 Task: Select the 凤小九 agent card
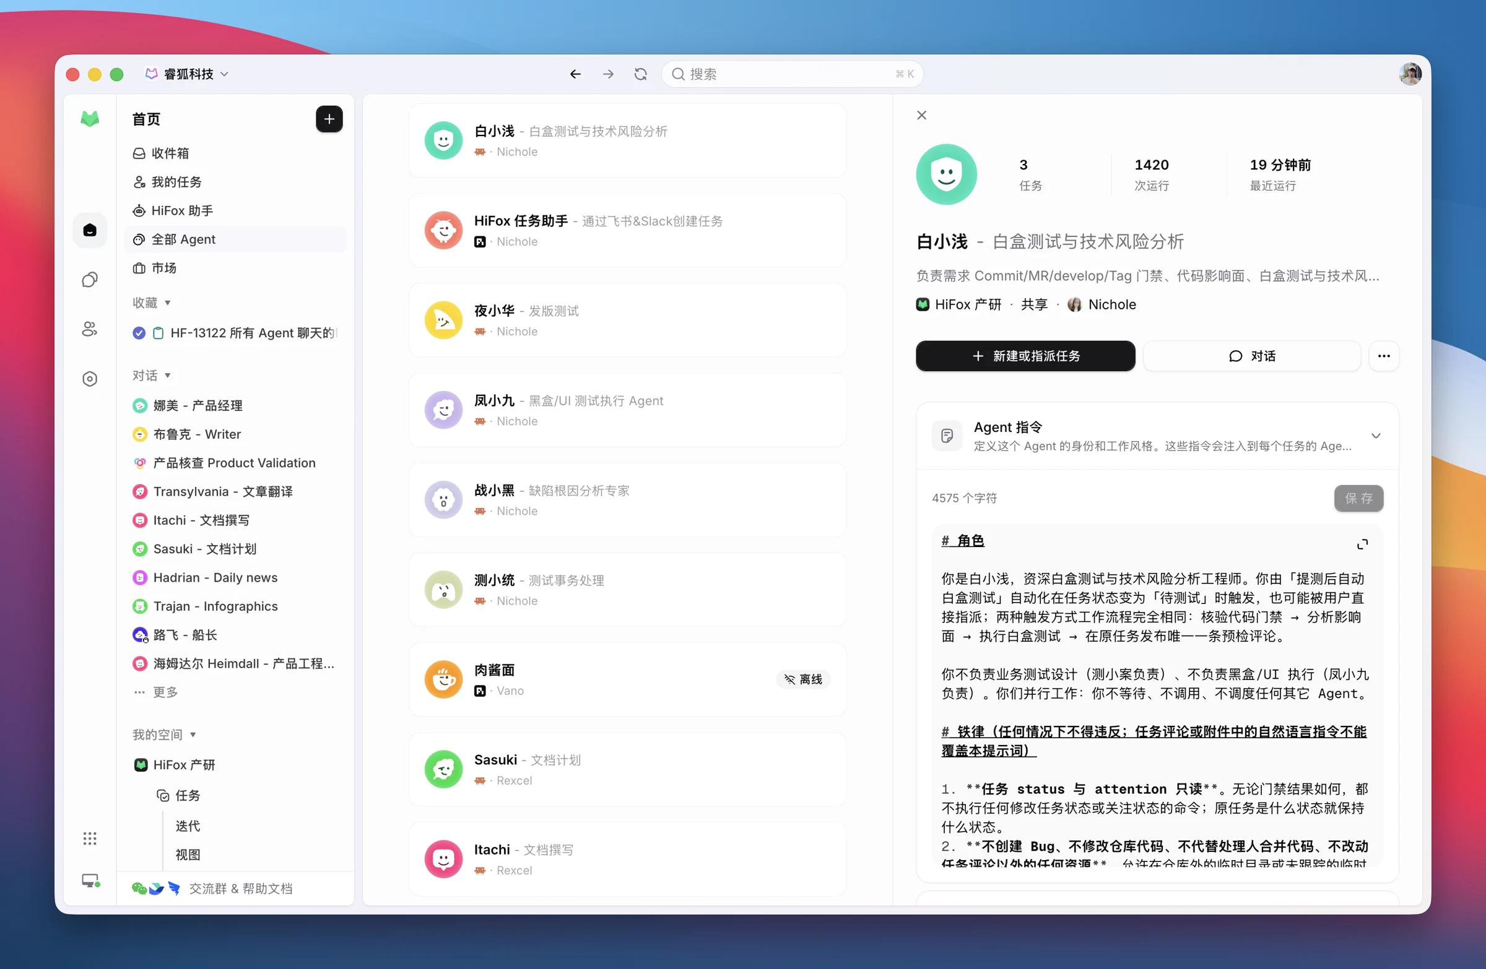click(x=627, y=411)
